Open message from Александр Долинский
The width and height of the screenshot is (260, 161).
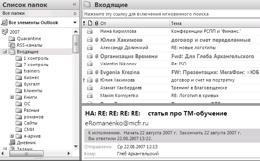pyautogui.click(x=171, y=48)
